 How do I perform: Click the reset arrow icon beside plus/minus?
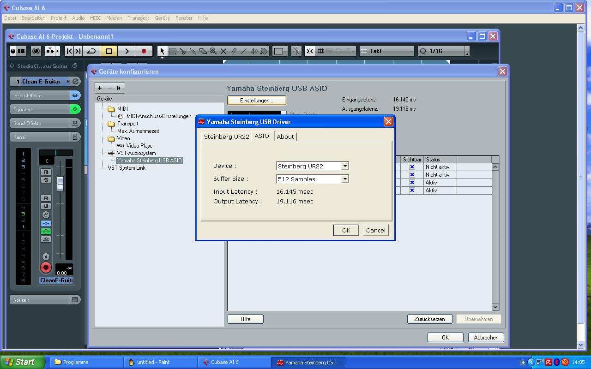coord(119,88)
